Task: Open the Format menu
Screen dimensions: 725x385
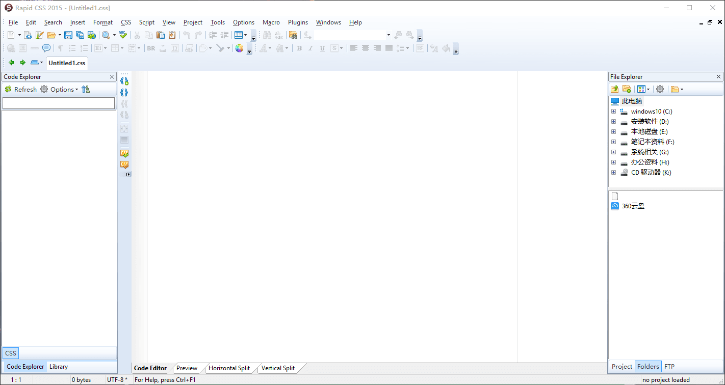Action: click(x=103, y=22)
